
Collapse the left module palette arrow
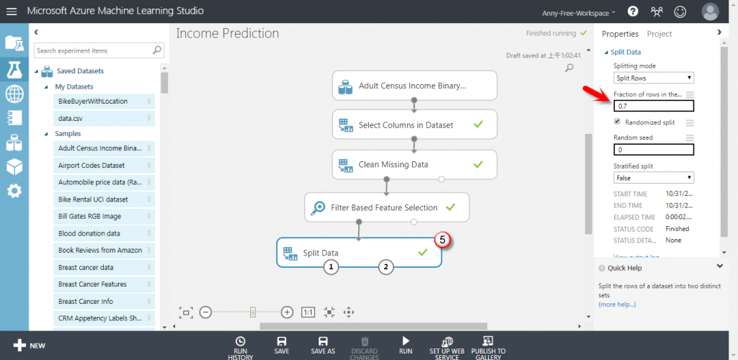tap(36, 32)
